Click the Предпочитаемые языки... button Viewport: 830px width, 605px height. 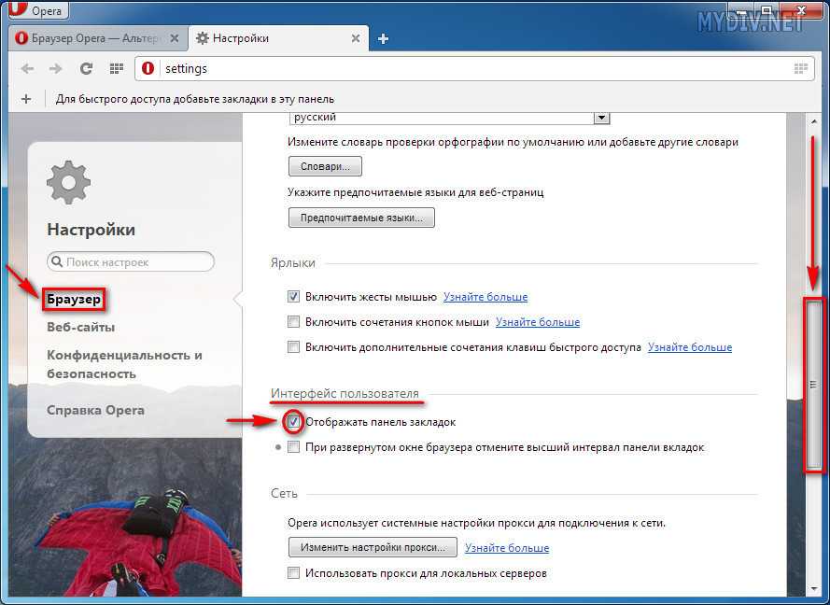361,218
